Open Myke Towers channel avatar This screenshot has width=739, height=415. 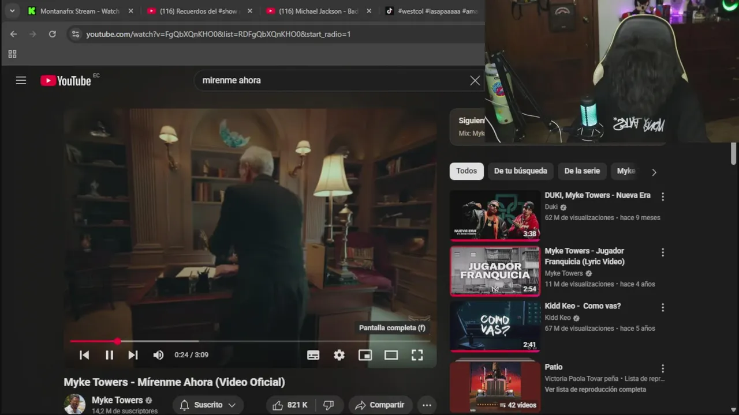74,404
